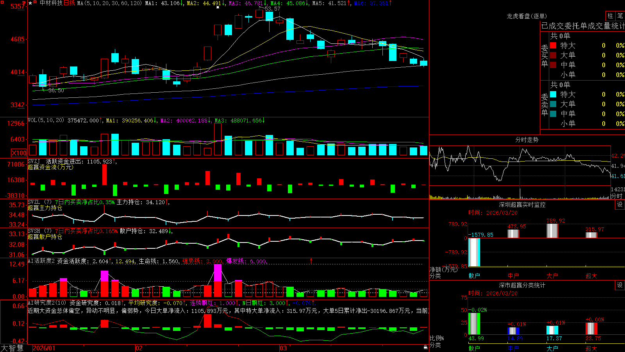Click the red 特大 buy order color swatch

point(553,45)
